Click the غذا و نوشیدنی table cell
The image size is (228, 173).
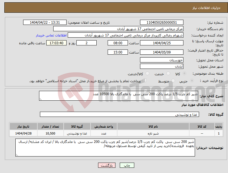click(x=77, y=133)
